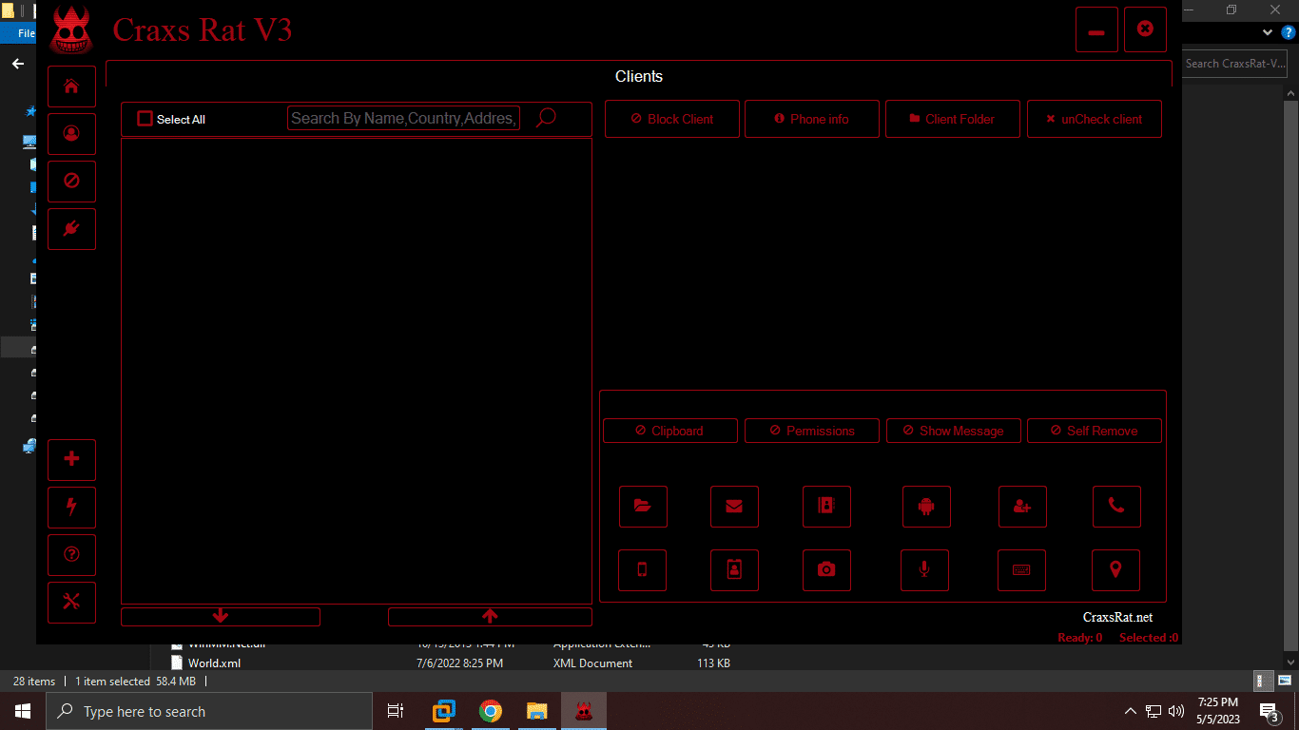Open the blocked list sidebar icon
This screenshot has width=1299, height=730.
click(71, 182)
